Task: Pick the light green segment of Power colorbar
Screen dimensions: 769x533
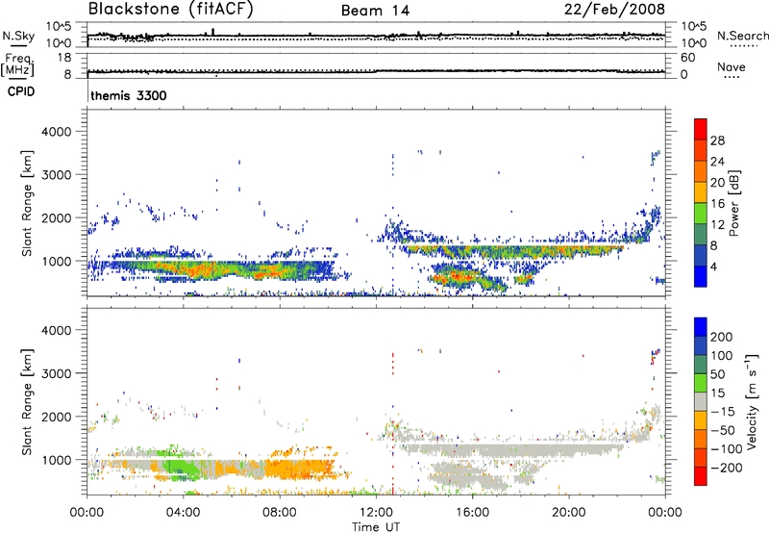Action: pos(701,213)
